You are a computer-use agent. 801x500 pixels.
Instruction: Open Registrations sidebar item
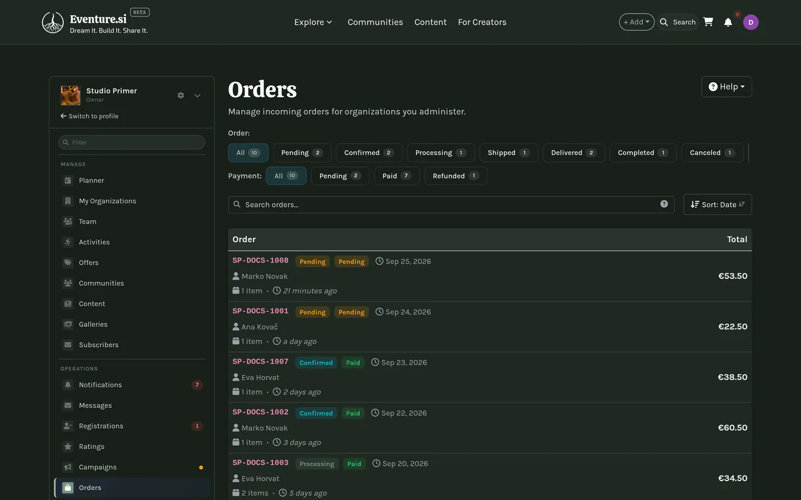tap(132, 426)
